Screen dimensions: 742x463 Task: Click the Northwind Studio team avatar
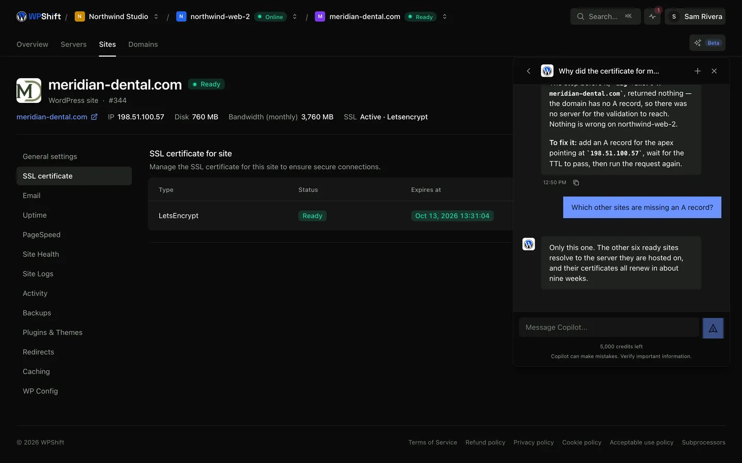coord(80,16)
